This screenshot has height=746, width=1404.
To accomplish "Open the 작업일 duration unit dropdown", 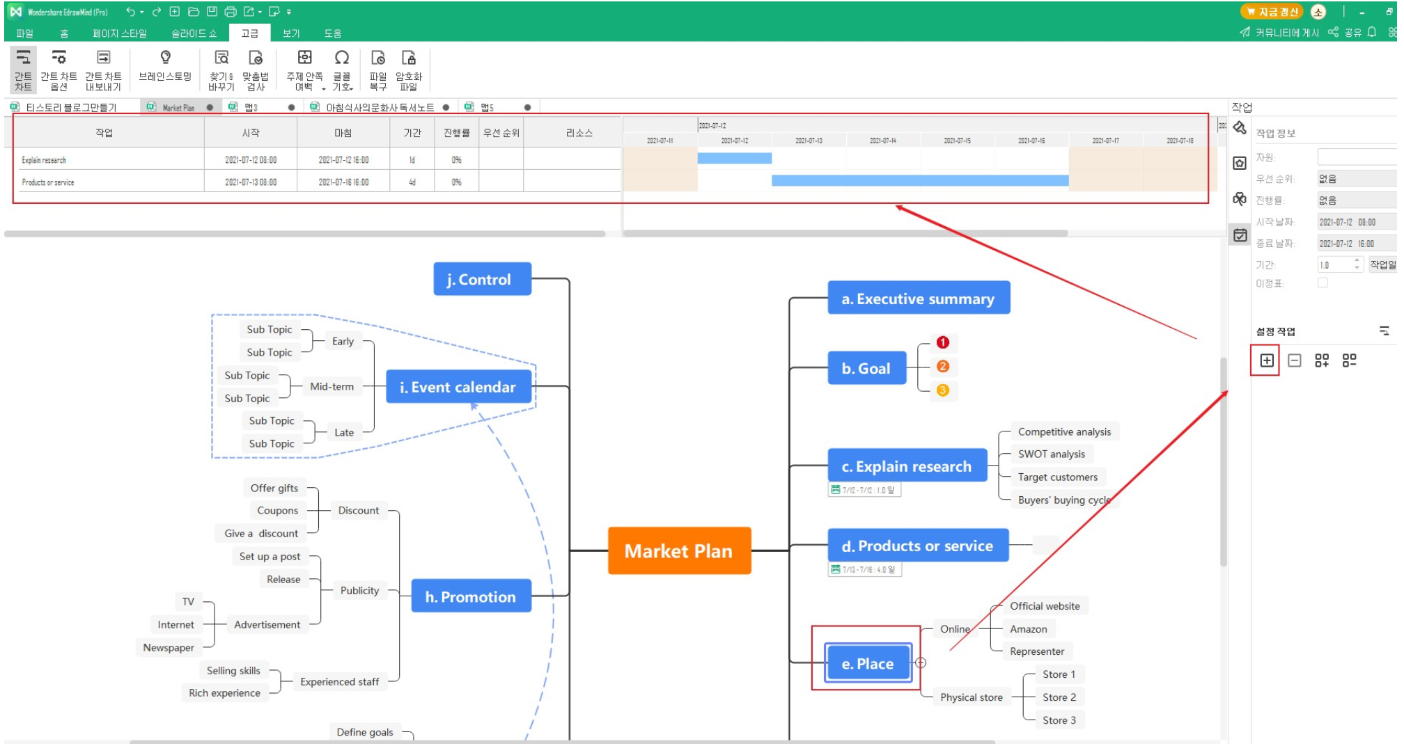I will (x=1382, y=264).
